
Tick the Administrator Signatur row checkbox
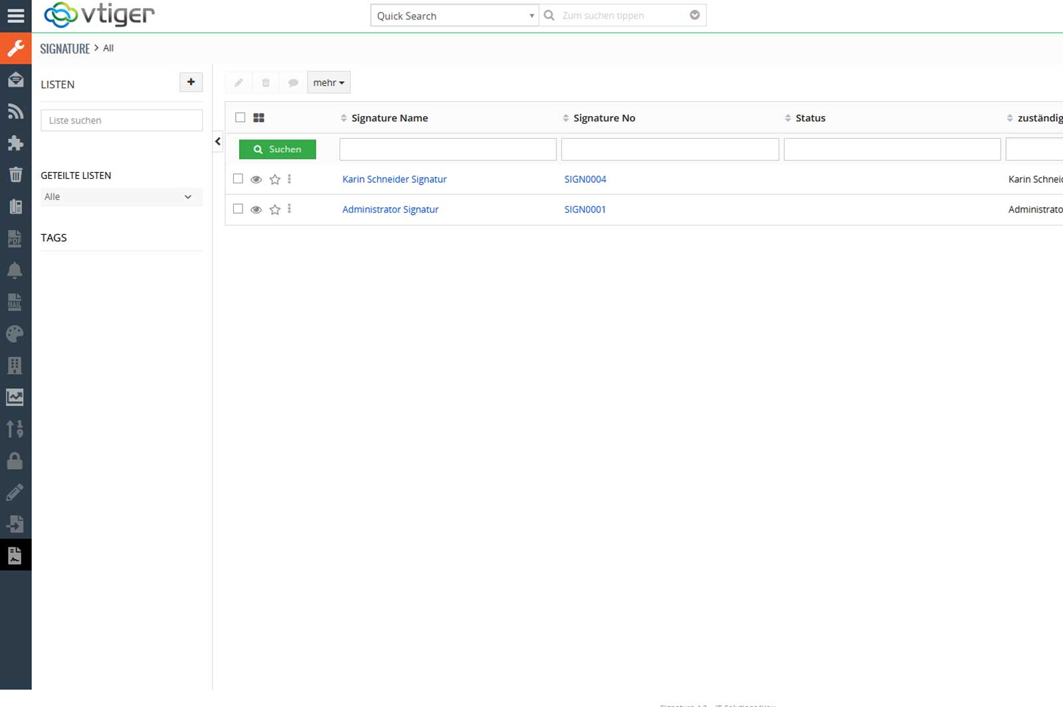(238, 209)
